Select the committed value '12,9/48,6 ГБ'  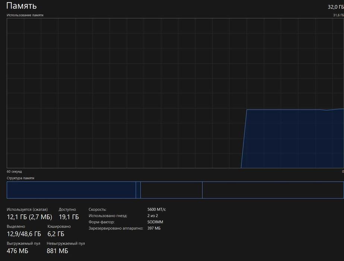click(24, 234)
